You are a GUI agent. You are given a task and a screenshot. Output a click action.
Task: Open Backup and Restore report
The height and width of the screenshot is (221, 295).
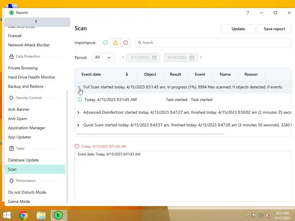click(26, 86)
